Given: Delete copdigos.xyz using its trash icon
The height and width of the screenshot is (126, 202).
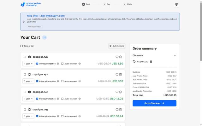Looking at the screenshot, I should (121, 74).
